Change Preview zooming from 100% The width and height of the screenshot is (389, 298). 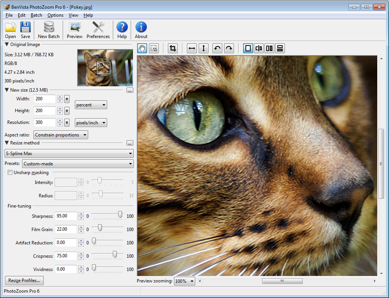(x=184, y=281)
